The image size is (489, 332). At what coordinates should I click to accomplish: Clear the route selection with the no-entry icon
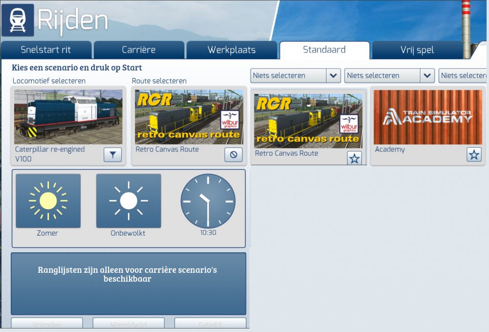click(233, 155)
